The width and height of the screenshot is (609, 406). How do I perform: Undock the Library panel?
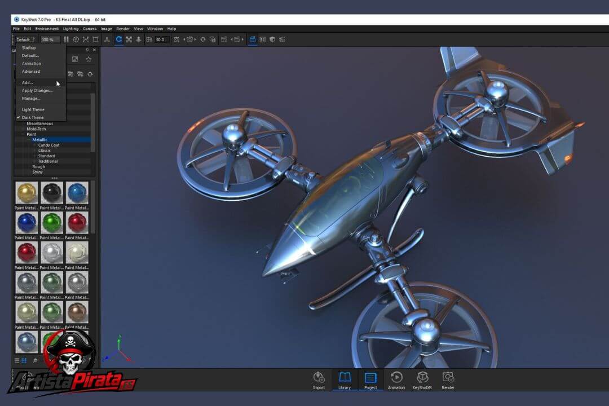click(x=87, y=50)
